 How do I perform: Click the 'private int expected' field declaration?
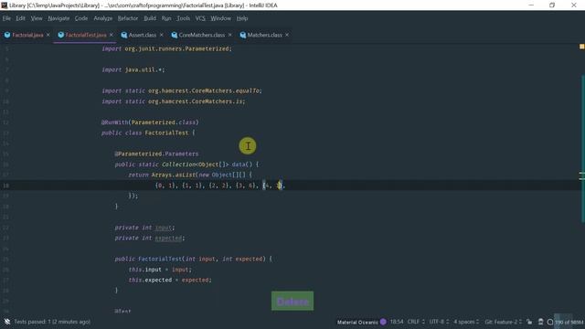(x=150, y=238)
